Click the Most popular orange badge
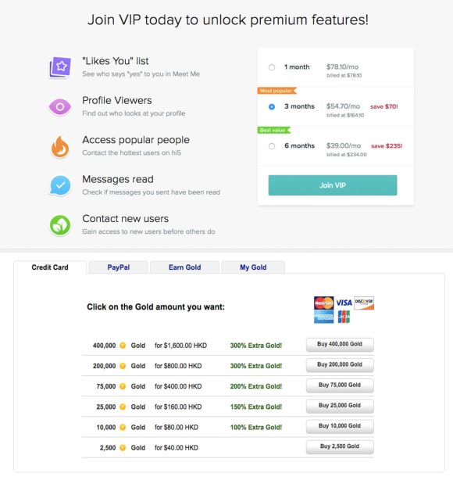This screenshot has width=453, height=491. click(276, 91)
